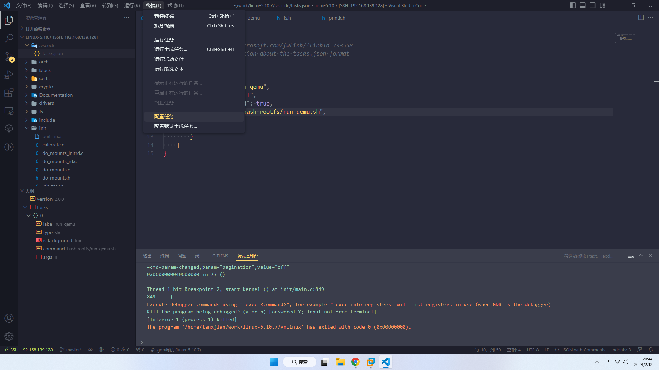Choose Configure Tasks menu entry
Screen dimensions: 659x370
194,116
